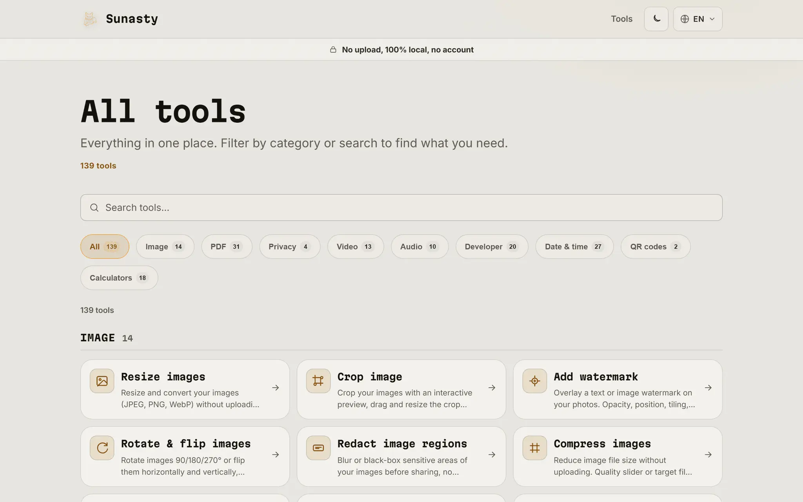Click the arrow on Redact image regions card
Image resolution: width=803 pixels, height=502 pixels.
tap(492, 455)
